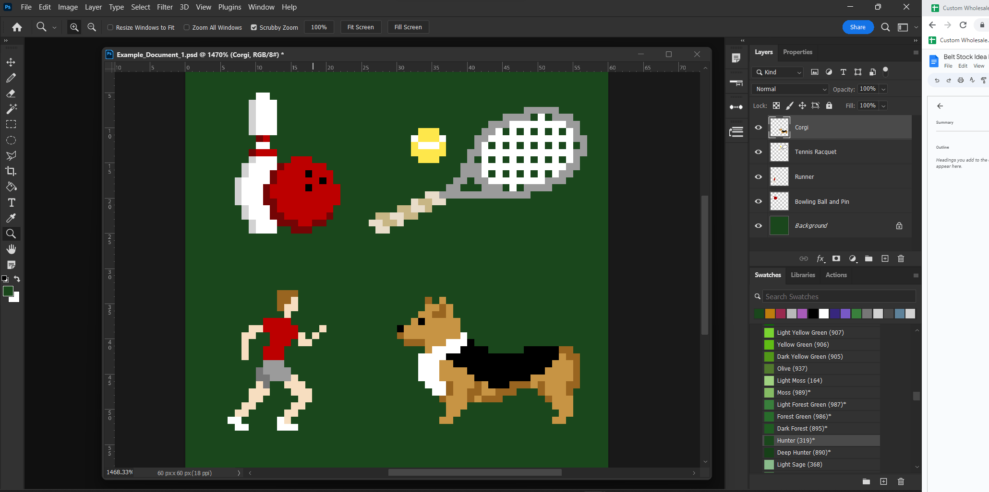Viewport: 989px width, 492px height.
Task: Open the Filter menu
Action: 165,7
